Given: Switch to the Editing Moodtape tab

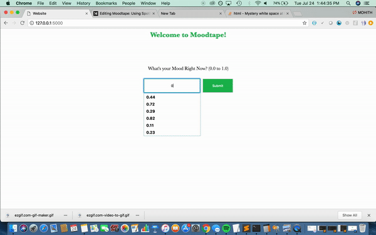Looking at the screenshot, I should 125,13.
